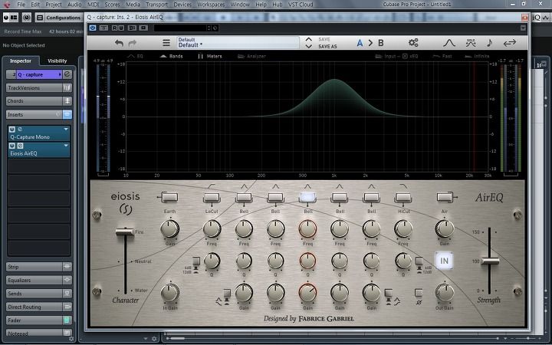The width and height of the screenshot is (552, 345).
Task: Switch to the Visibility tab
Action: point(57,61)
